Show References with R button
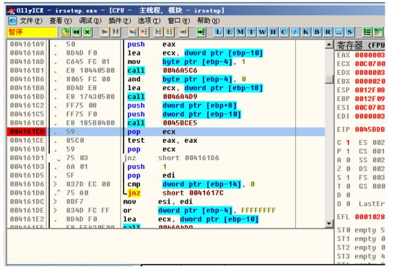 coord(328,32)
